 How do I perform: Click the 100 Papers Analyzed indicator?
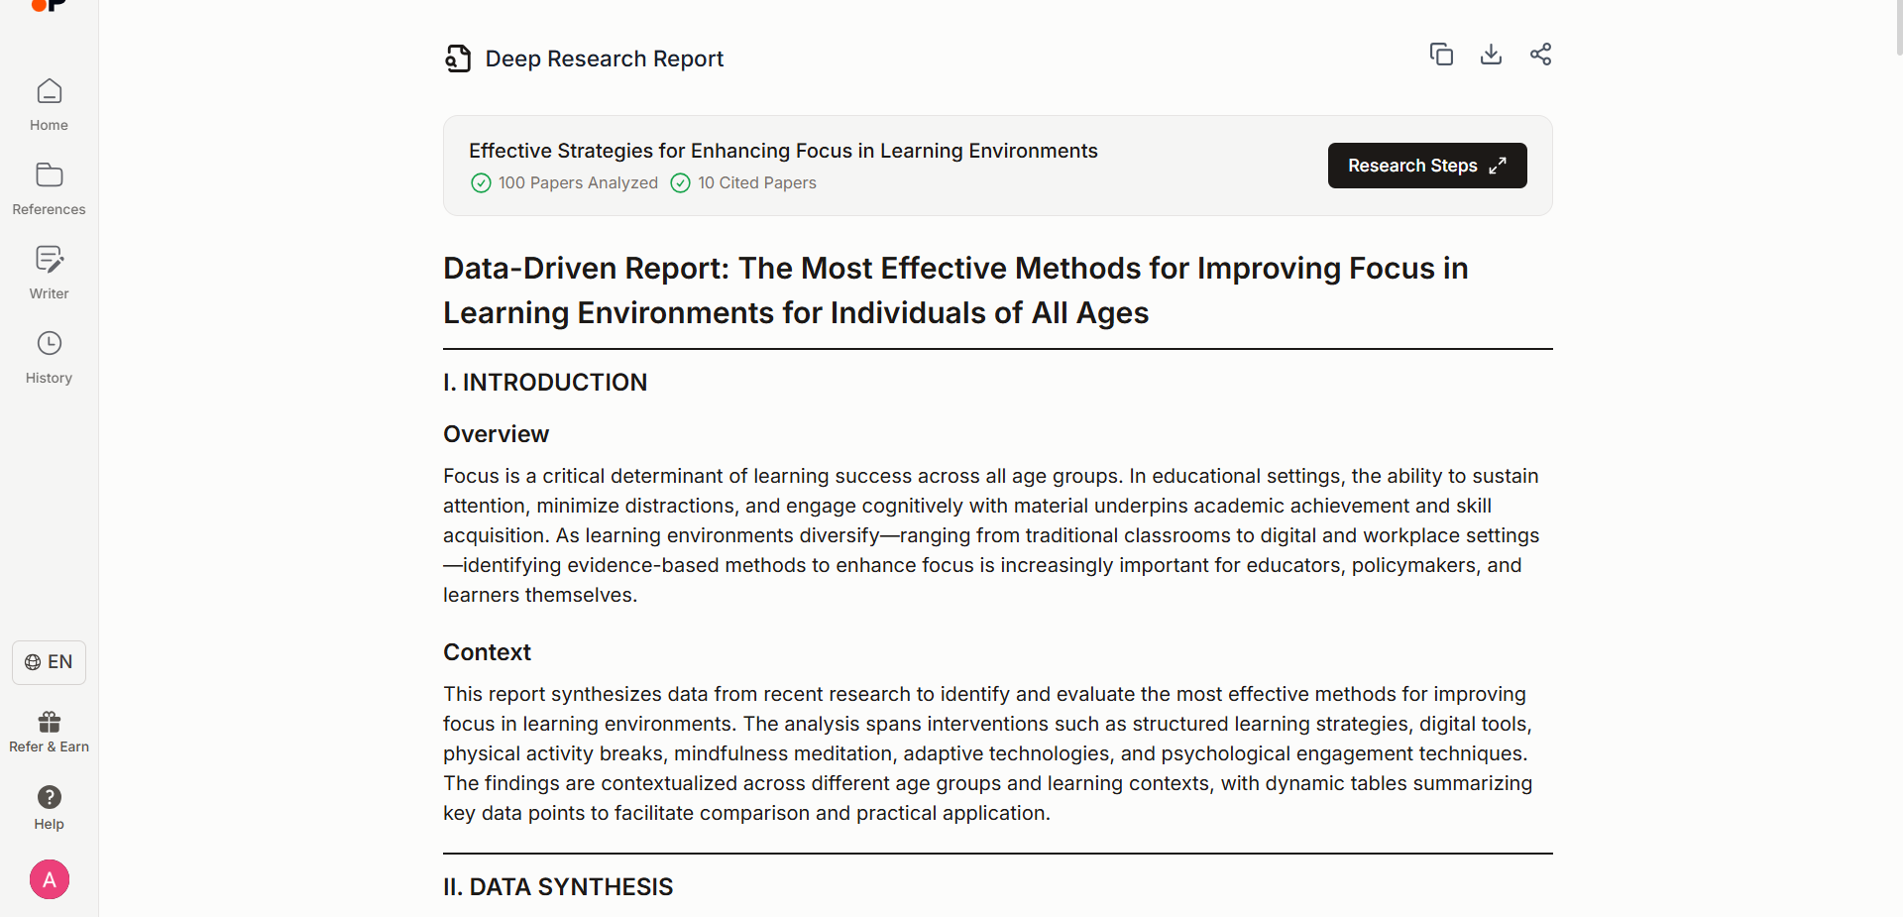coord(565,182)
